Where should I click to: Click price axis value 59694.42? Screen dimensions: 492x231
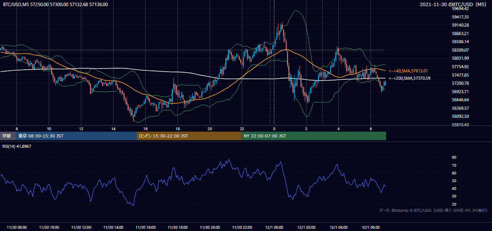pyautogui.click(x=460, y=8)
